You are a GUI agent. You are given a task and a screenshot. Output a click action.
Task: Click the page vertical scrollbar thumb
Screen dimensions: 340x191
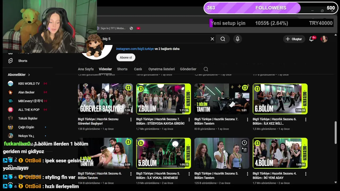[x=336, y=133]
